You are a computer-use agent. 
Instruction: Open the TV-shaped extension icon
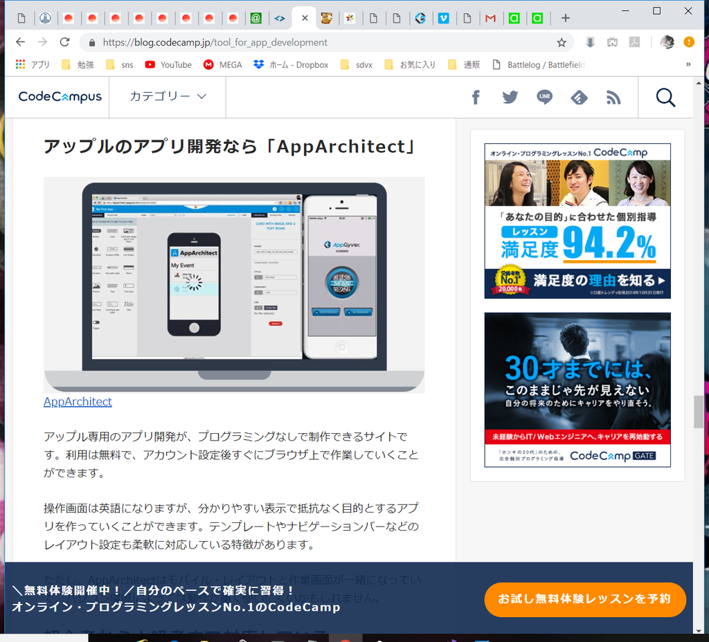click(x=612, y=42)
